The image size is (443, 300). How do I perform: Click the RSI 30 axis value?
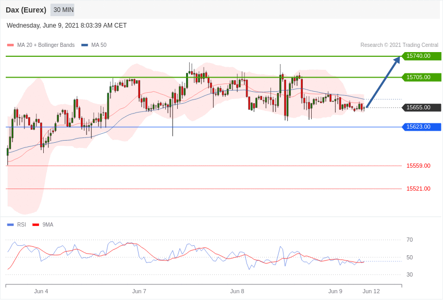(410, 274)
